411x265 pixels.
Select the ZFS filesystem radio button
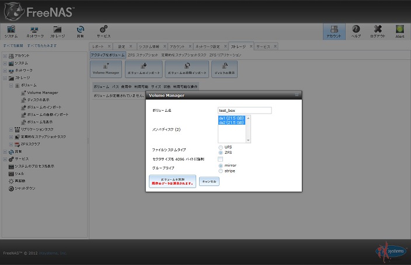(221, 153)
